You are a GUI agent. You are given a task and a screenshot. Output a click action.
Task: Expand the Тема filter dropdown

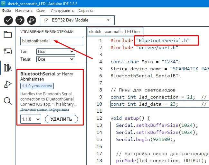click(x=56, y=59)
